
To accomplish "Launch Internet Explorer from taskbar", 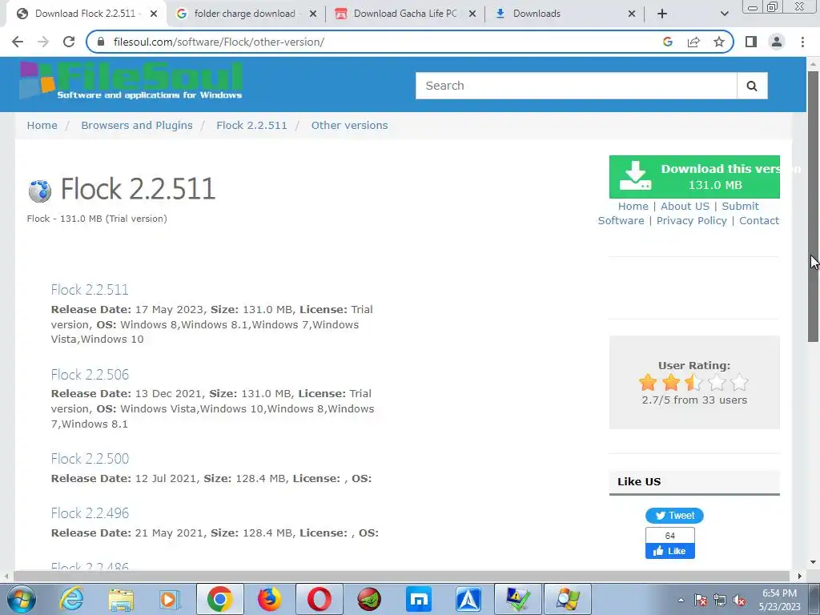I will click(x=70, y=599).
